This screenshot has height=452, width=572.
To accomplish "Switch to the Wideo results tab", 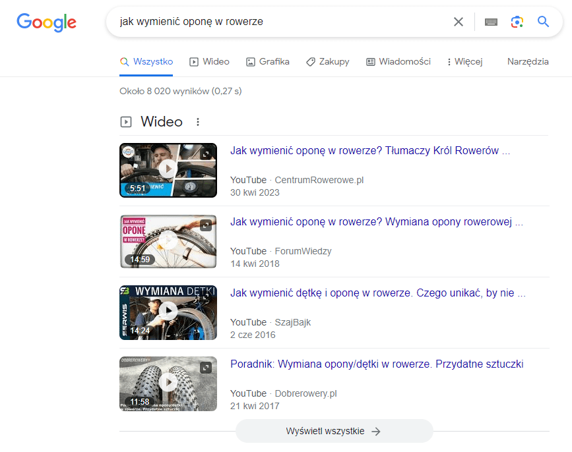I will coord(209,62).
